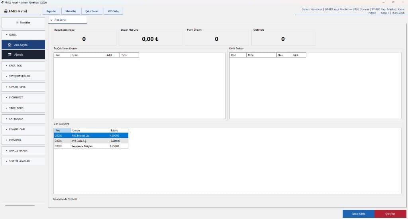Click the Üretimde card
Viewport: 408px width, 219px height.
[x=283, y=36]
